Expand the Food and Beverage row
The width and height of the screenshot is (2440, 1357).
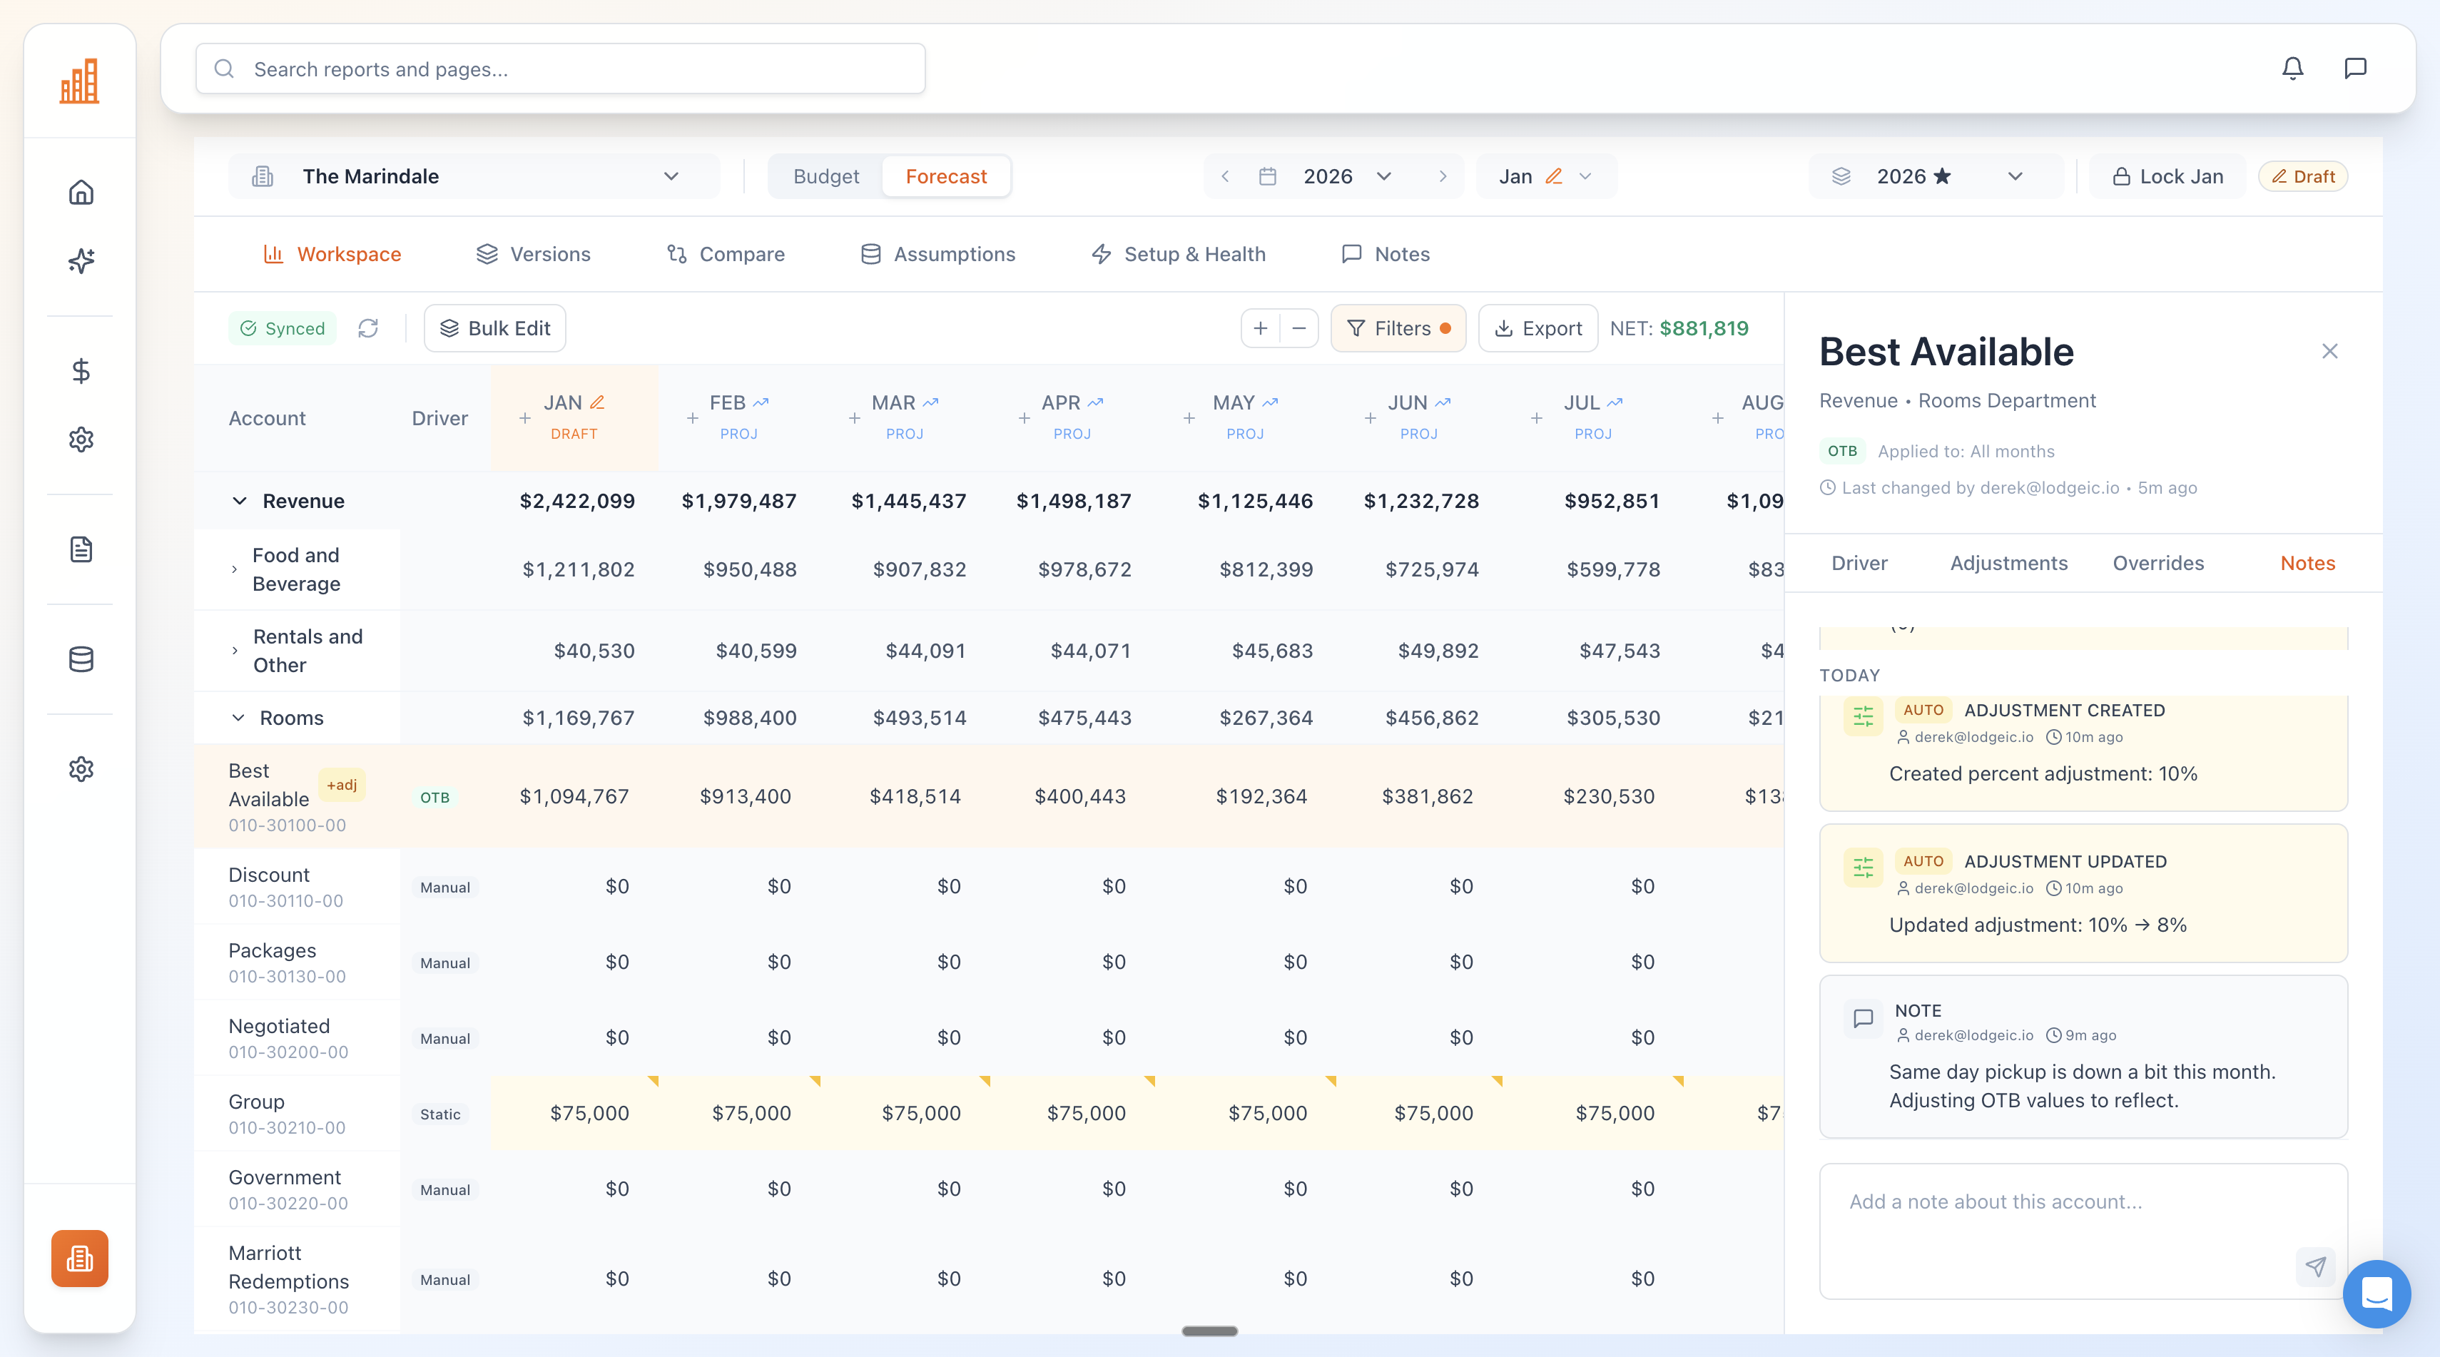pyautogui.click(x=235, y=569)
